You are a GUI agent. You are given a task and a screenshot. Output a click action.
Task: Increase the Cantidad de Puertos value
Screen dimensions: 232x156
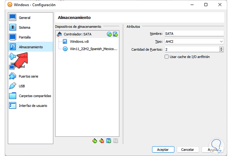click(x=221, y=48)
